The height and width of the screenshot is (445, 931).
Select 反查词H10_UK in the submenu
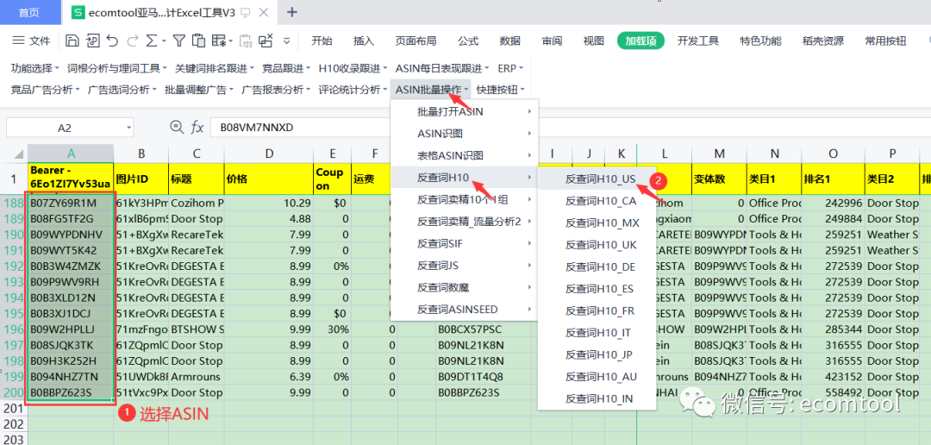[x=597, y=245]
